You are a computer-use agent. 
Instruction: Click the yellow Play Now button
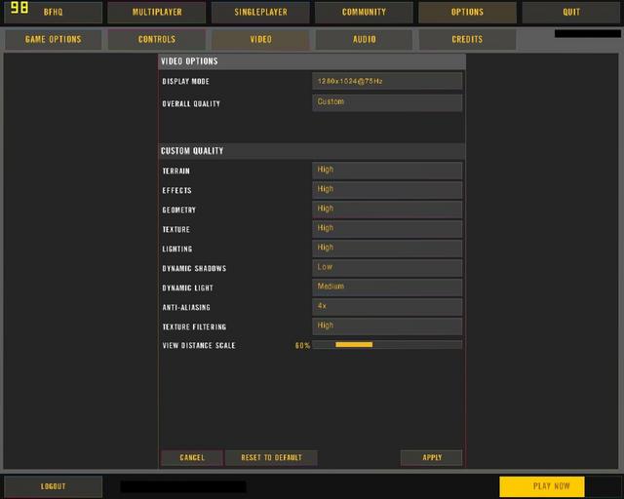[x=542, y=486]
